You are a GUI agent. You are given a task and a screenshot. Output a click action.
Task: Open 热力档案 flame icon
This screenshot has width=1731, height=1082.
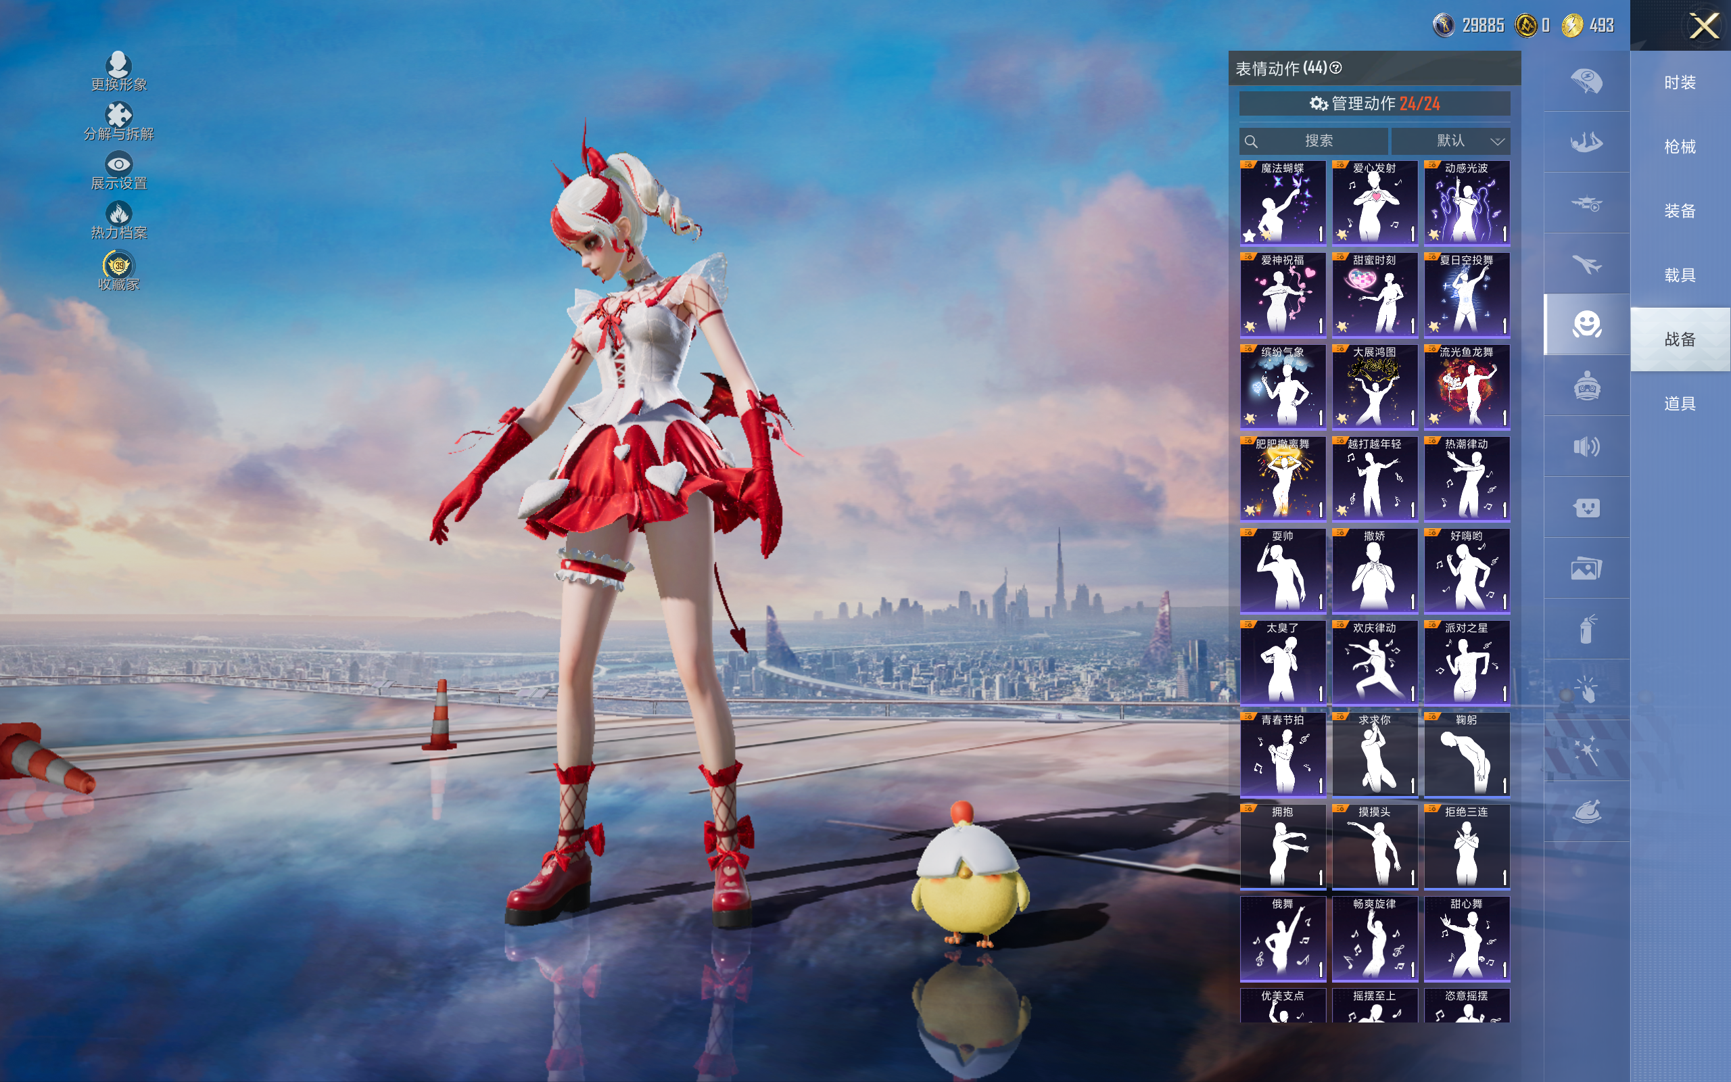(x=118, y=220)
